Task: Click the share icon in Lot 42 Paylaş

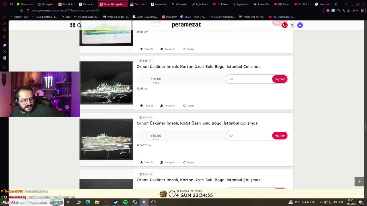Action: tap(184, 162)
